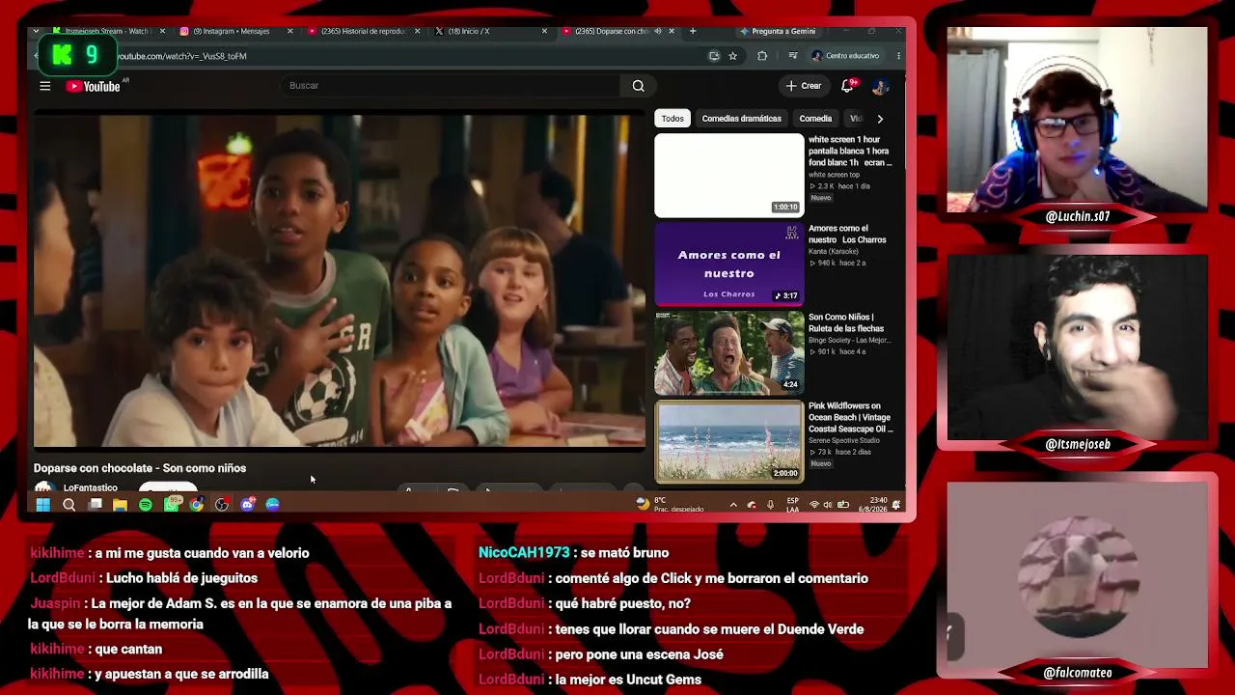This screenshot has width=1235, height=695.
Task: Click the microphone tray icon
Action: [770, 504]
